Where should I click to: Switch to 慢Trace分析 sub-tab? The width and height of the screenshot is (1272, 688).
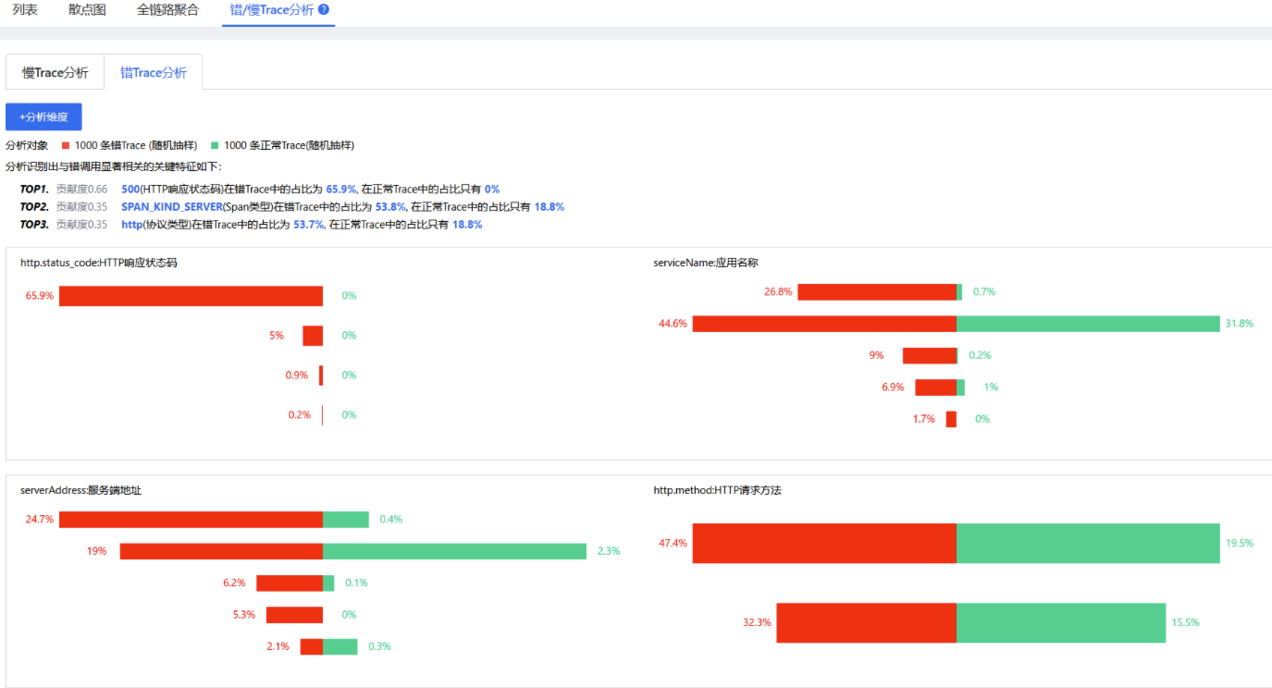pyautogui.click(x=56, y=72)
